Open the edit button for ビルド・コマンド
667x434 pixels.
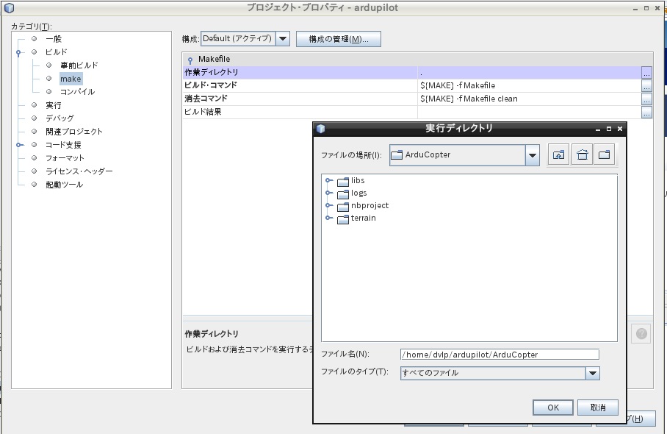click(646, 86)
